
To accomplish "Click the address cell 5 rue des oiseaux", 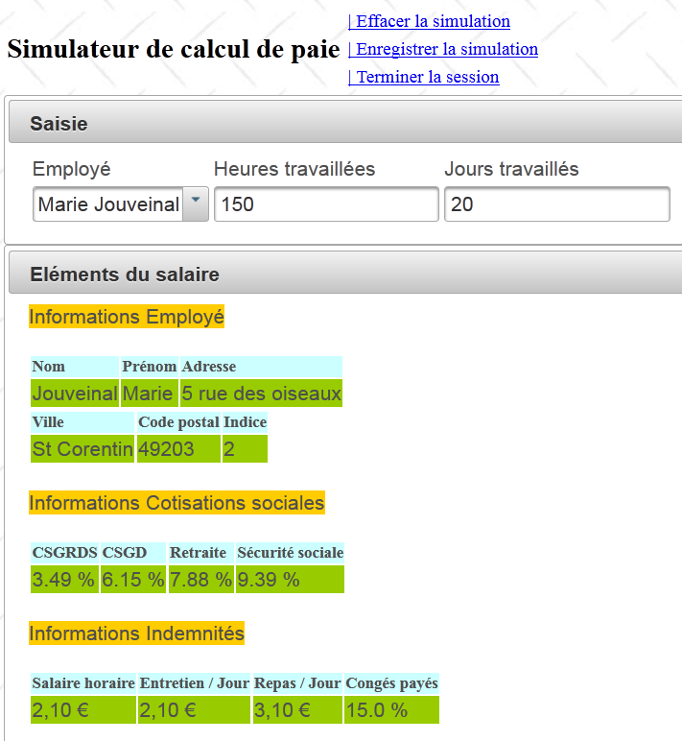I will 261,394.
